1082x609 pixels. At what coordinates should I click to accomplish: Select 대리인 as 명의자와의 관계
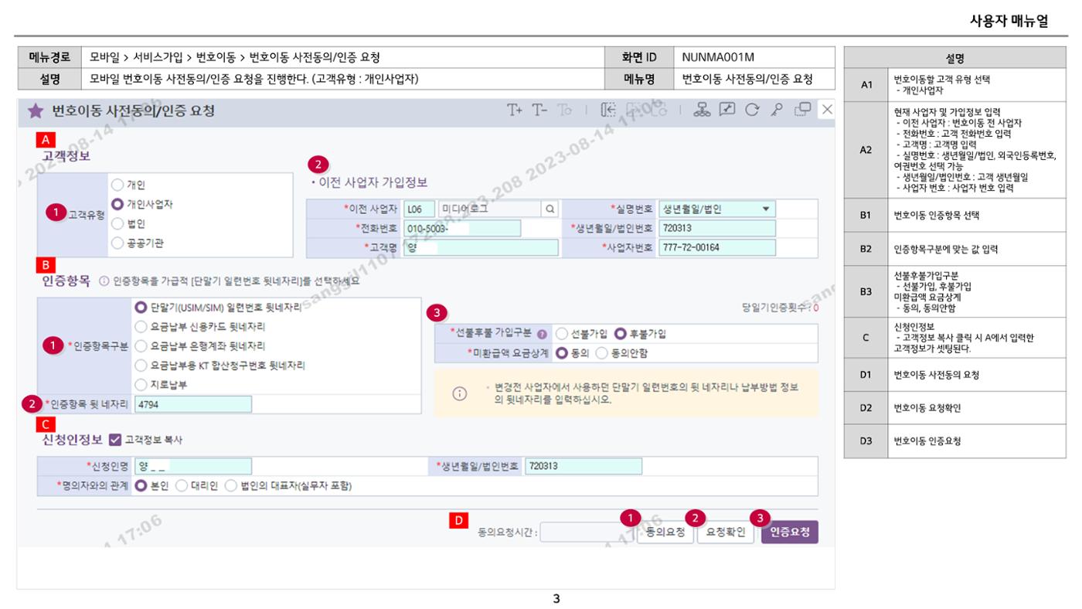click(182, 486)
